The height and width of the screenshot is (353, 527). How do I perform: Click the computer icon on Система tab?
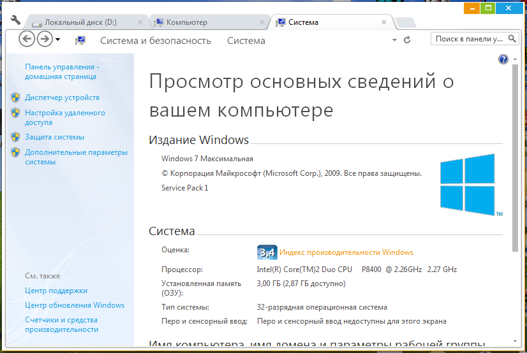coord(281,23)
